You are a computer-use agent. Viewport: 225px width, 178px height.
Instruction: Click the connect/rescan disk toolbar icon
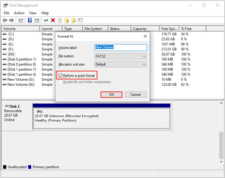(46, 20)
